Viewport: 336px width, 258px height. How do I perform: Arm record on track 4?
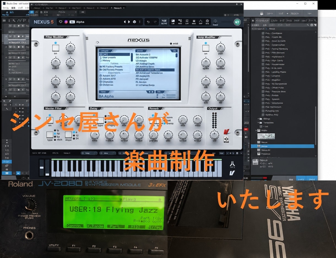18,57
